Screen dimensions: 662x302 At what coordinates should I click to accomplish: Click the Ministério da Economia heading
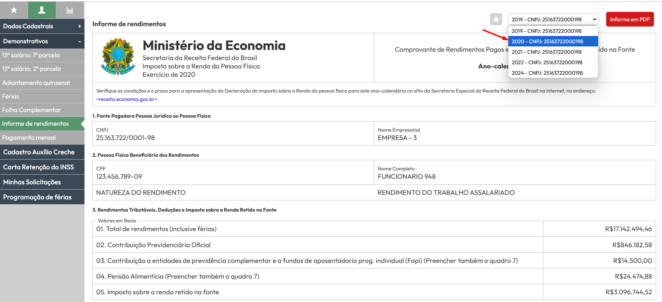[x=214, y=46]
